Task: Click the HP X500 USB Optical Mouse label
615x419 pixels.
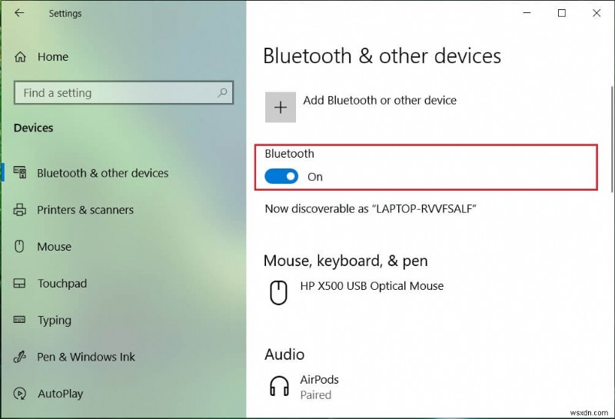Action: (x=371, y=286)
